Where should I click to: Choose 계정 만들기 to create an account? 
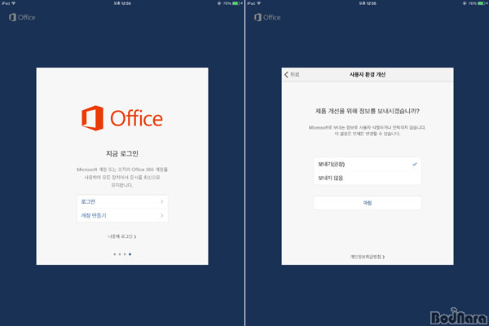click(122, 215)
